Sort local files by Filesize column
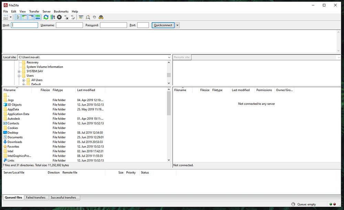Viewport: 344px width, 210px height. (41, 90)
